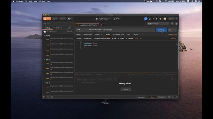Switch to the History sidebar tab
This screenshot has height=119, width=213.
[x=47, y=28]
